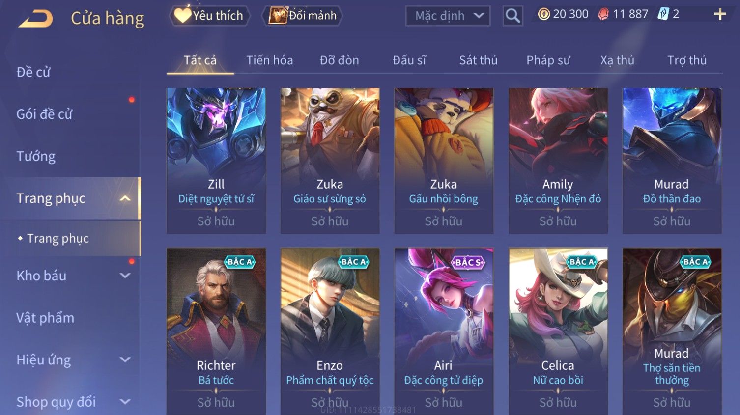Open the search magnifier icon
This screenshot has width=740, height=415.
512,16
